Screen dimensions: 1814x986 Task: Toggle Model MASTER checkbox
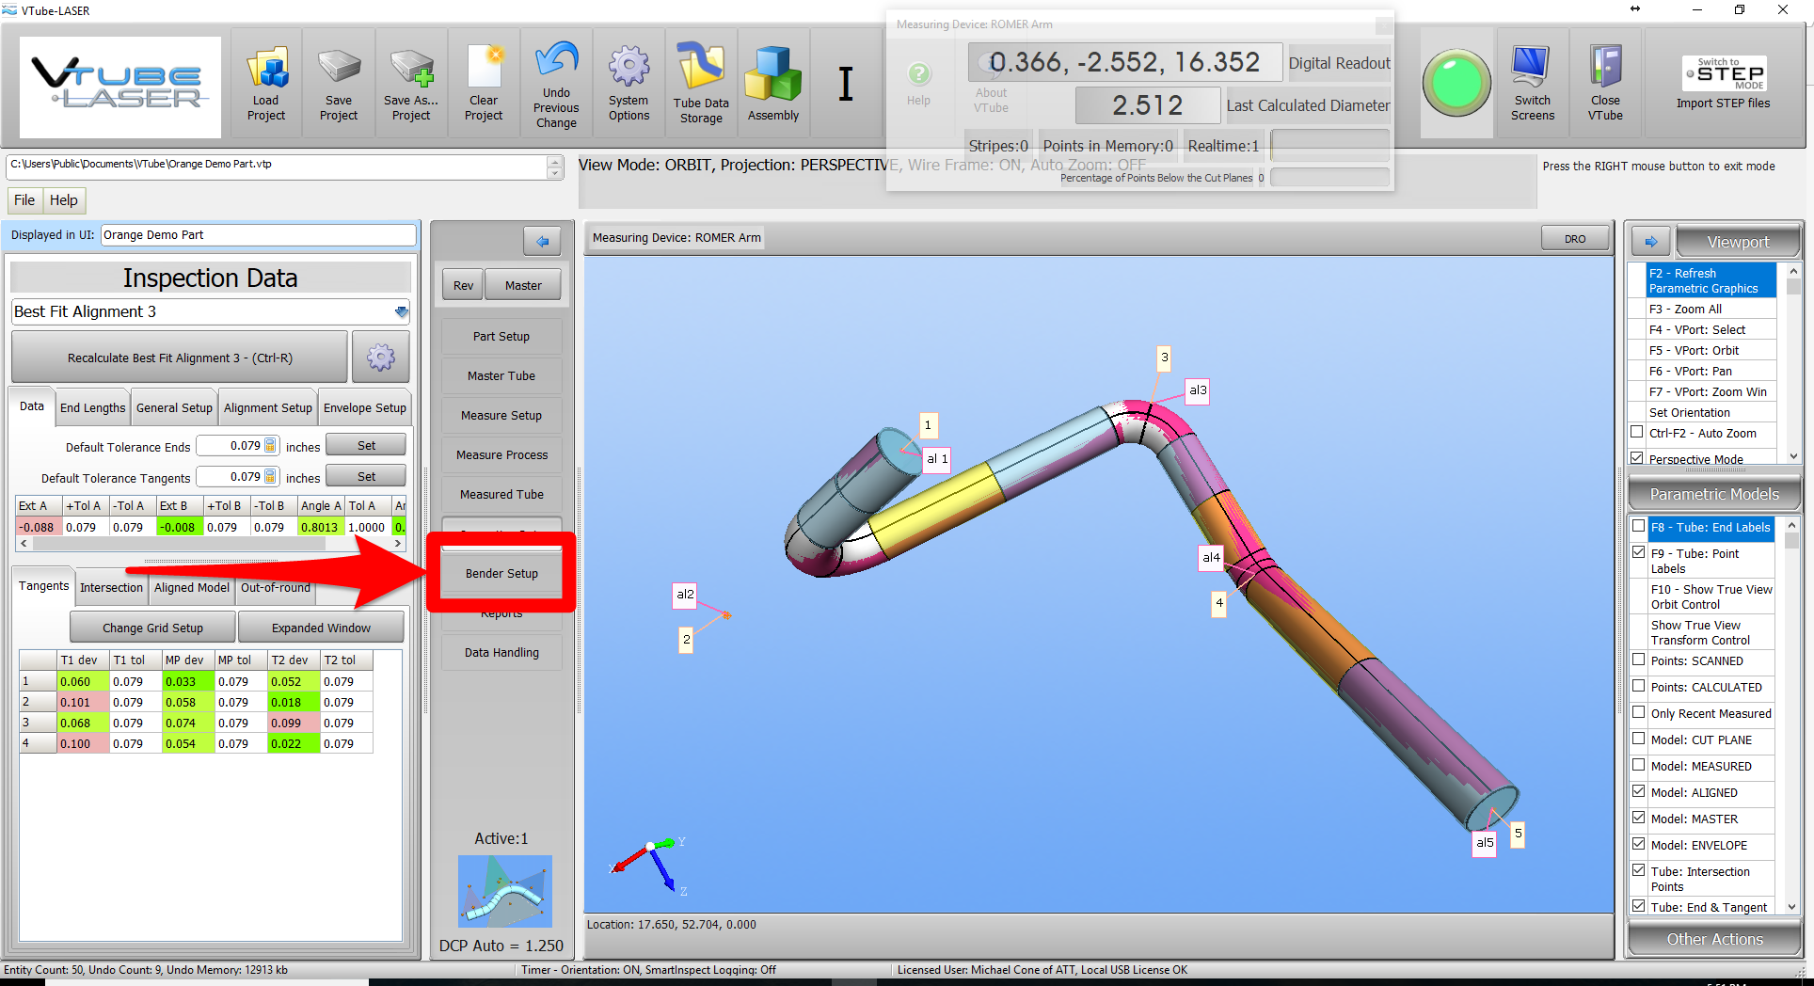point(1638,818)
